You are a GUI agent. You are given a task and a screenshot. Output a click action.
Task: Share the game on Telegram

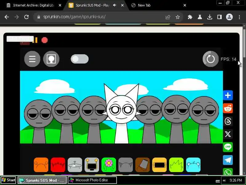[228, 160]
